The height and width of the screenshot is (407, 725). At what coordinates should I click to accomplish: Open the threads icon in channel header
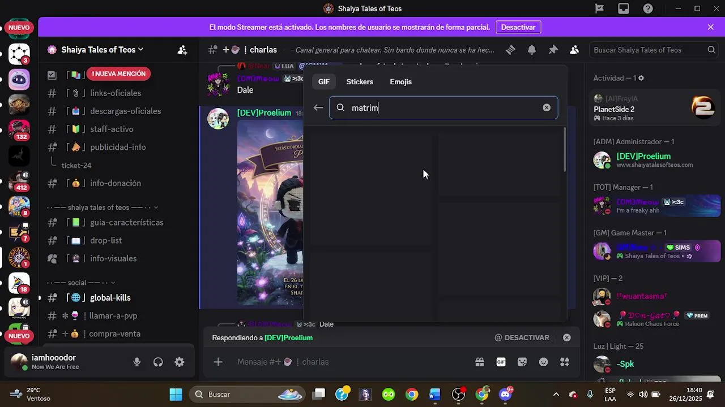(x=510, y=50)
